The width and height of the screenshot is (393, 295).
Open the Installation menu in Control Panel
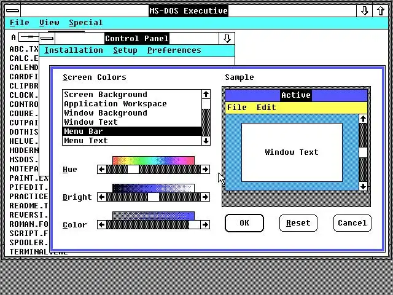coord(74,50)
